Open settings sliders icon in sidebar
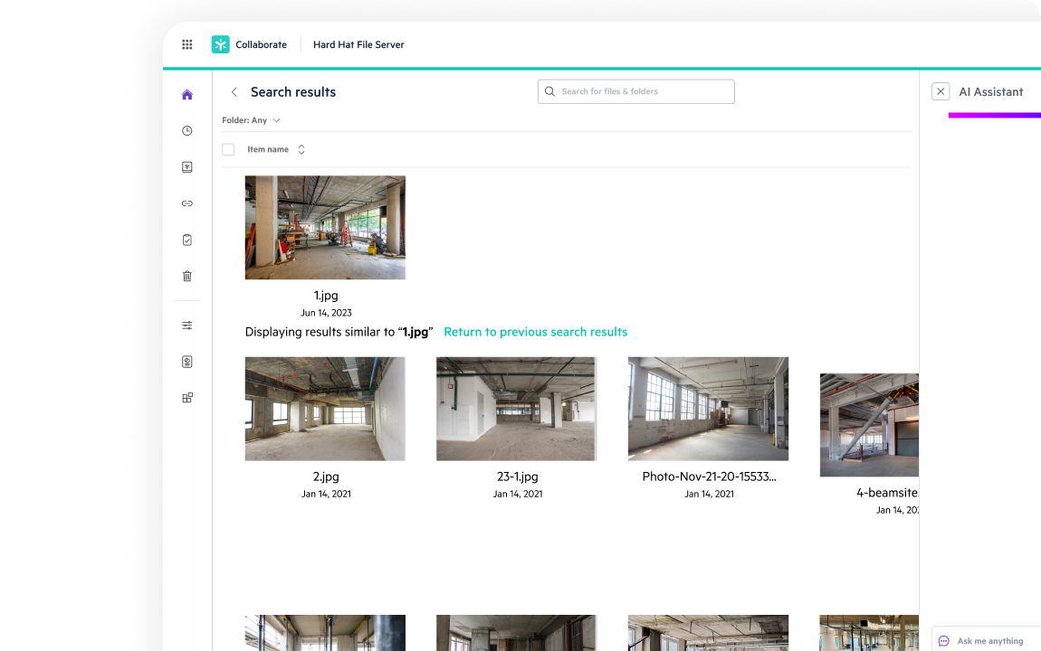Viewport: 1041px width, 651px height. tap(187, 325)
